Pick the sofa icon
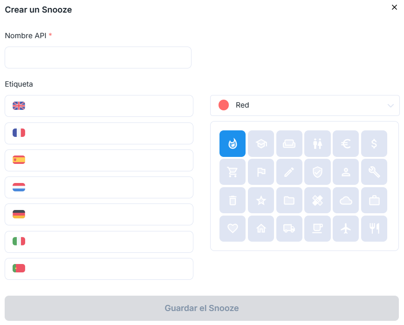Image resolution: width=404 pixels, height=325 pixels. [289, 143]
